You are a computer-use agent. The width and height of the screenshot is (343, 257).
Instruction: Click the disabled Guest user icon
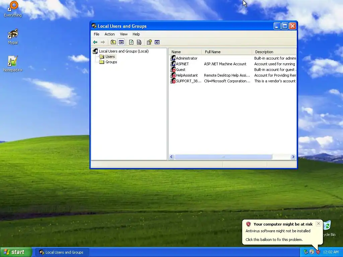pos(173,70)
